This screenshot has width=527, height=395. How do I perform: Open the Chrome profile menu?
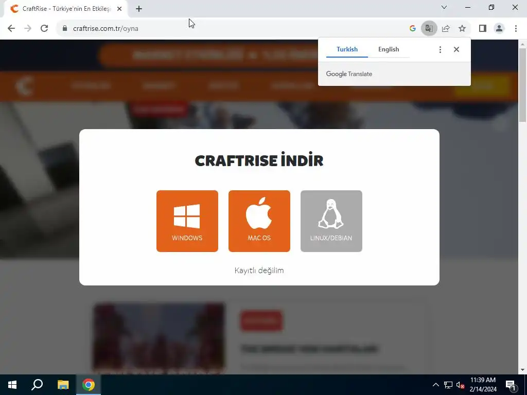pyautogui.click(x=499, y=28)
